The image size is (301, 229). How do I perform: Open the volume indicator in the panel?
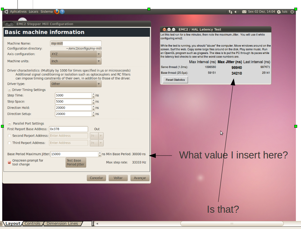pos(237,12)
